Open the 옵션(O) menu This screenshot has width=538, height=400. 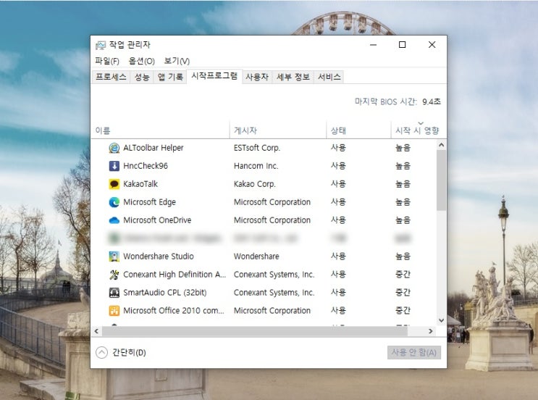(x=141, y=61)
